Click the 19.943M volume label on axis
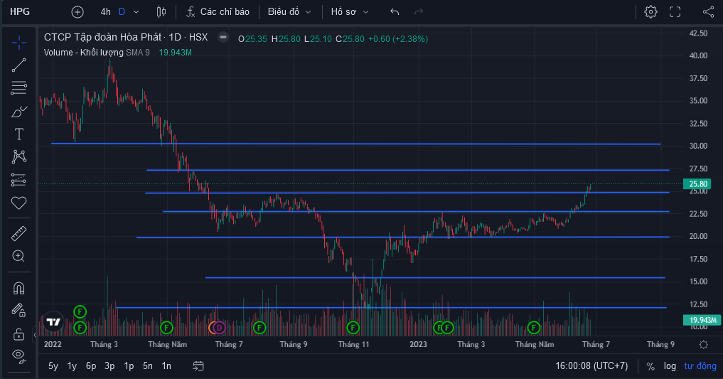 click(x=702, y=320)
